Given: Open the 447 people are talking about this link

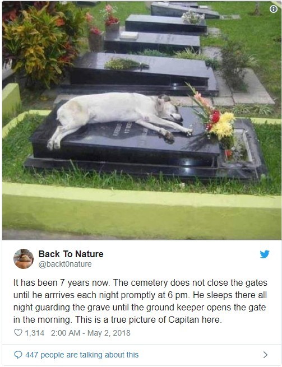Looking at the screenshot, I should coord(82,355).
